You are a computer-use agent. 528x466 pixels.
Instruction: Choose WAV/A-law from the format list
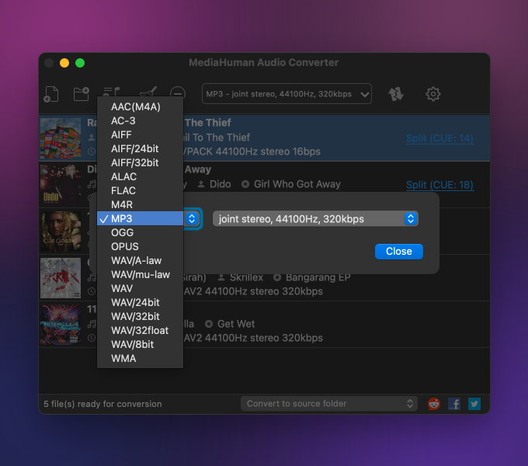point(140,261)
